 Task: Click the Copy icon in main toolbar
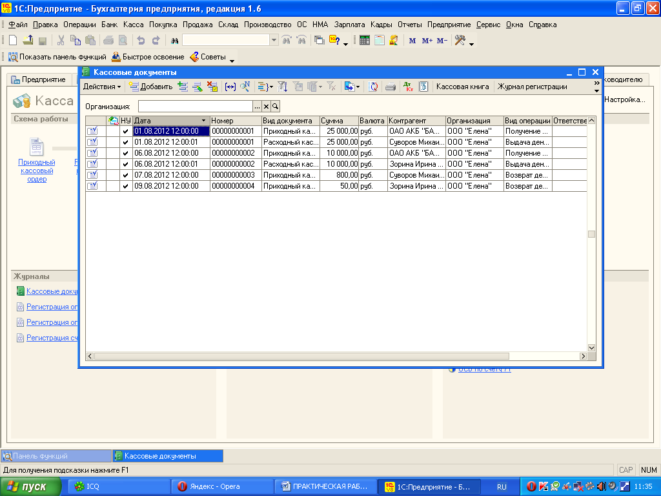coord(76,41)
